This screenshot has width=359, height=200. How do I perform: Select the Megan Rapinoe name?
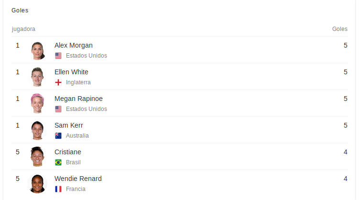[78, 99]
